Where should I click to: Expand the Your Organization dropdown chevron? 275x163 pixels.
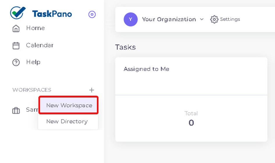tap(202, 19)
